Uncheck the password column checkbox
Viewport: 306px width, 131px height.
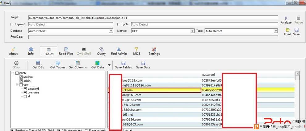[25, 89]
